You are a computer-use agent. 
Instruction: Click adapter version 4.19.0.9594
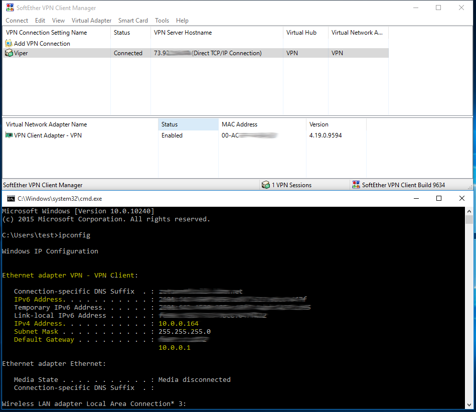coord(326,135)
